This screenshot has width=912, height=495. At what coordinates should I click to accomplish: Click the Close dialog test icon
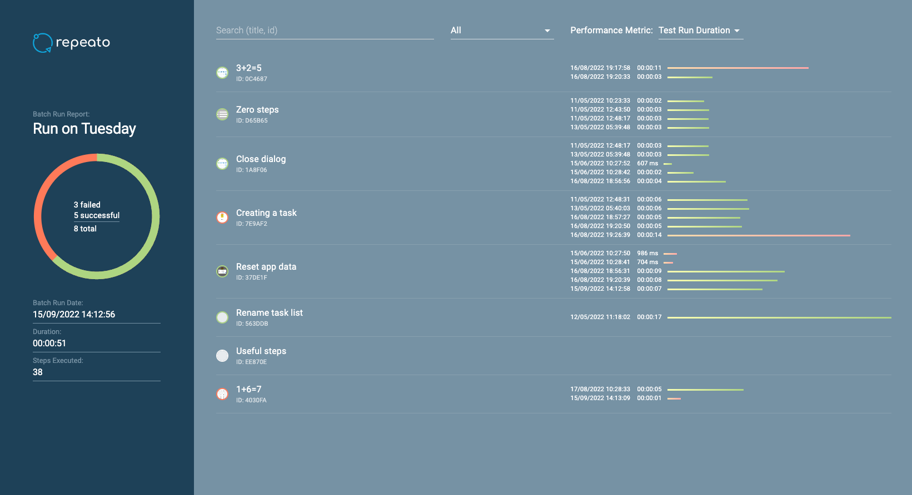222,164
